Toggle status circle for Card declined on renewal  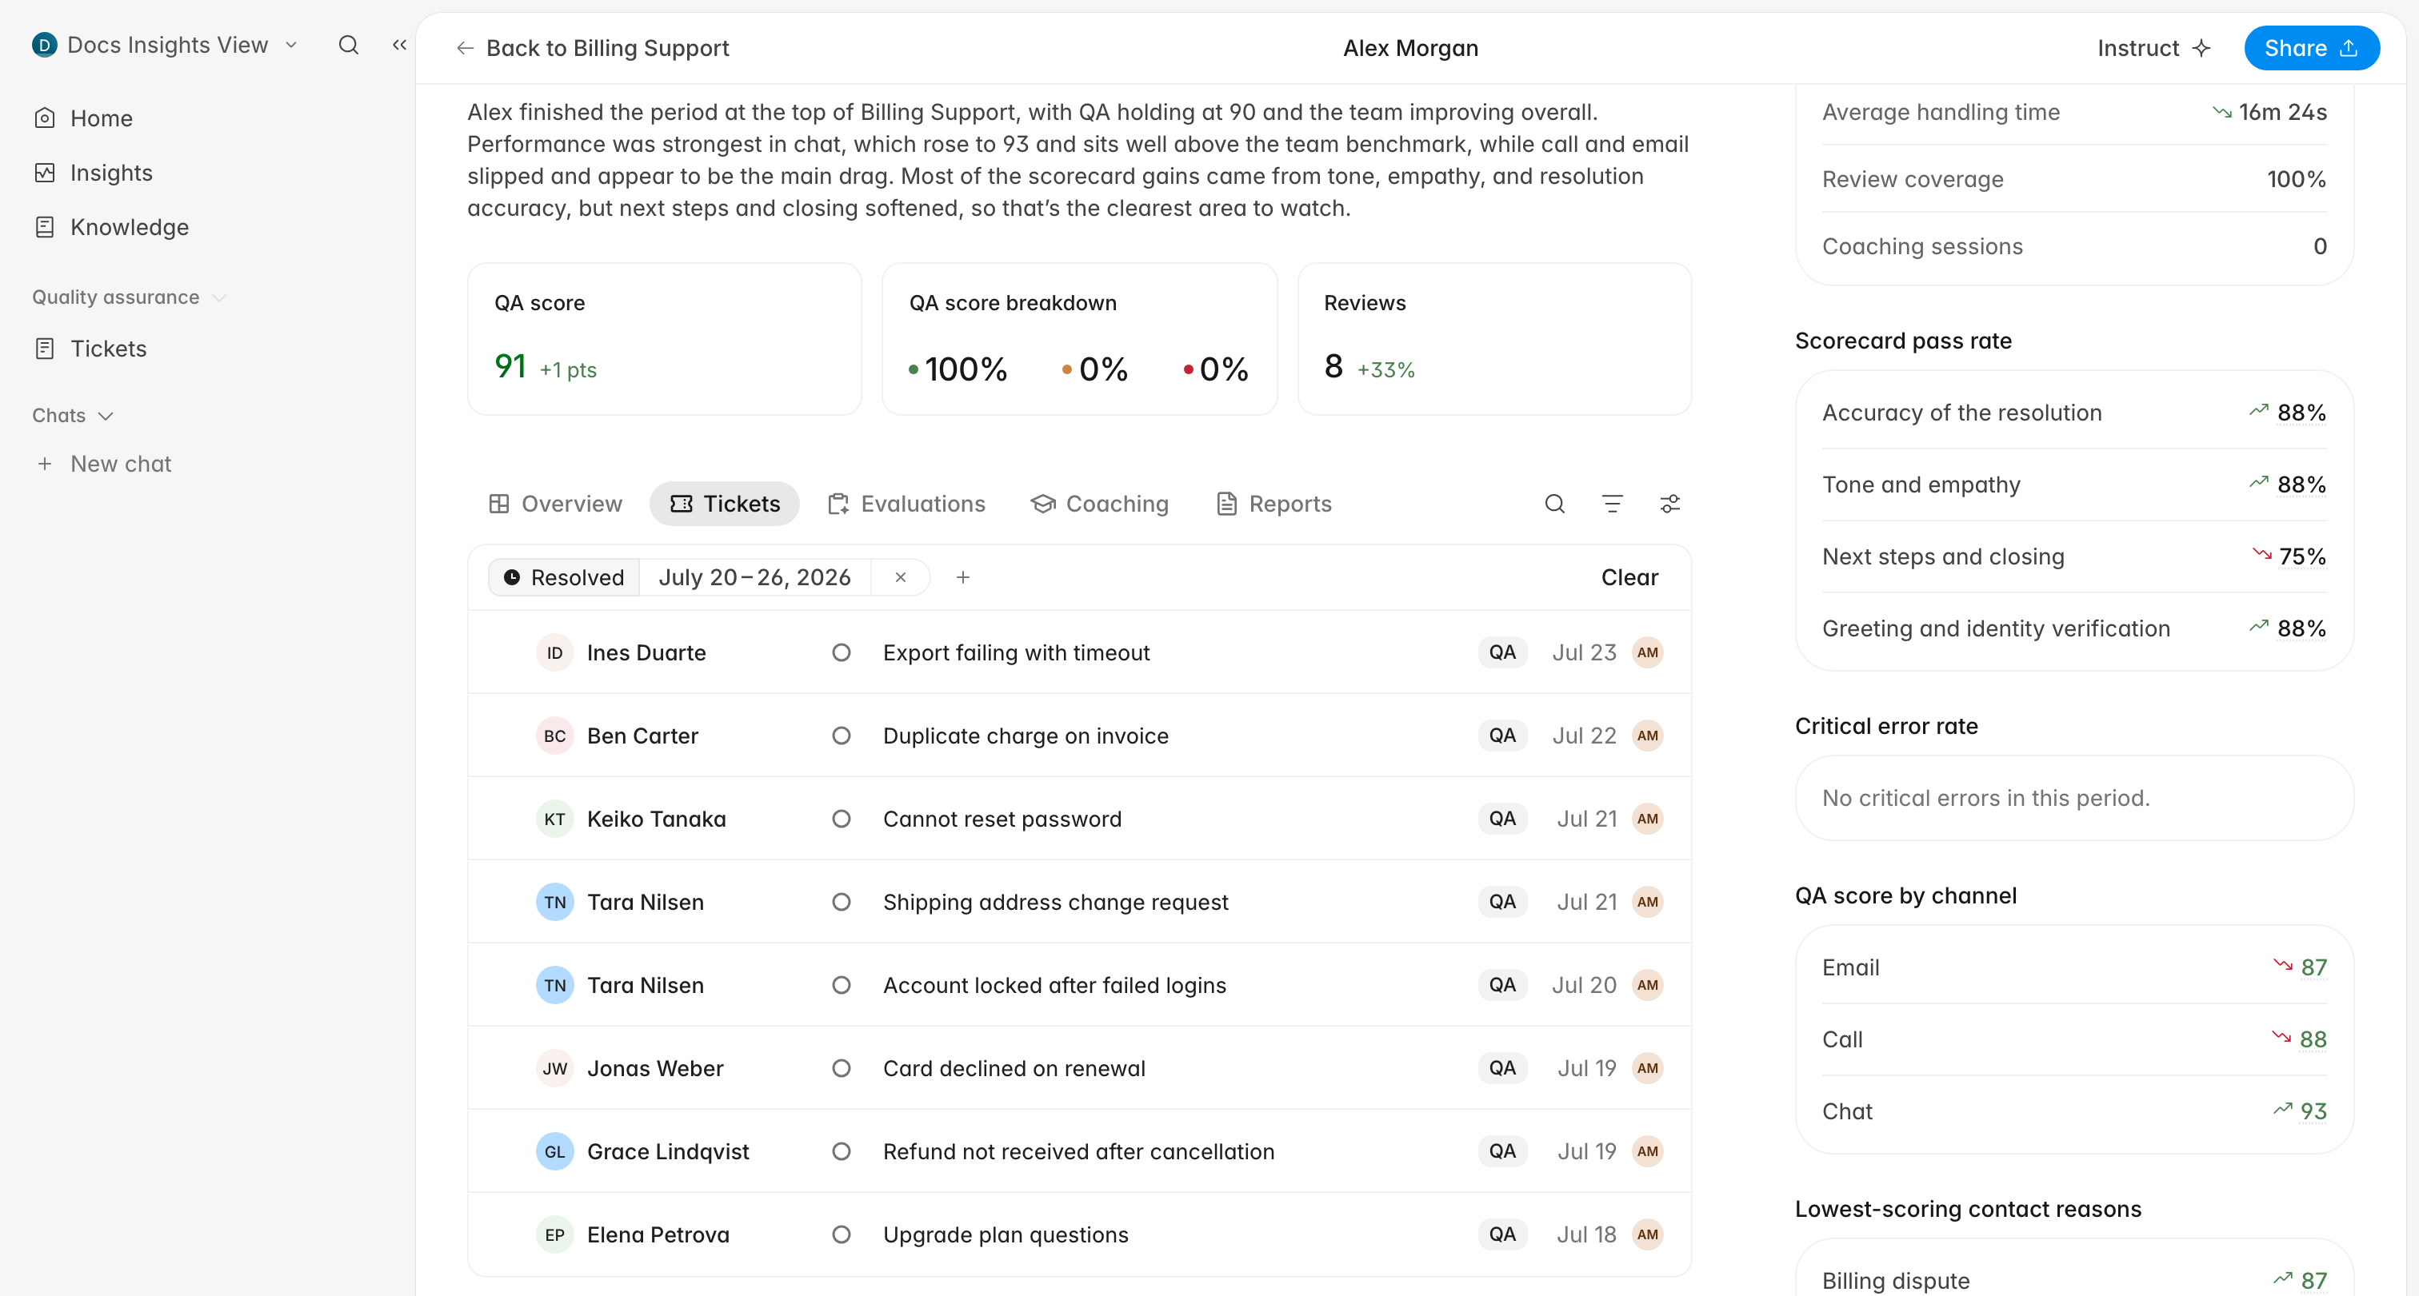(x=842, y=1068)
